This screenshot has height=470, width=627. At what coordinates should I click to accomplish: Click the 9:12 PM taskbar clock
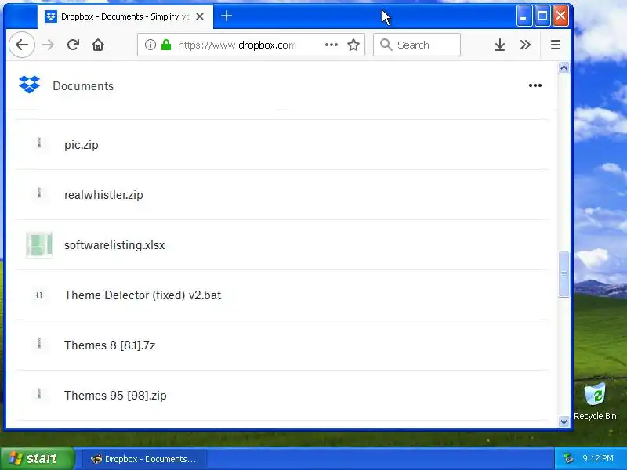click(x=598, y=458)
